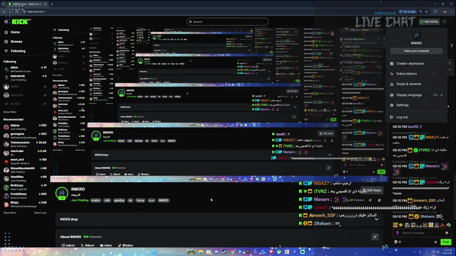
Task: Expand the KICKS drop panel chevron
Action: (377, 219)
